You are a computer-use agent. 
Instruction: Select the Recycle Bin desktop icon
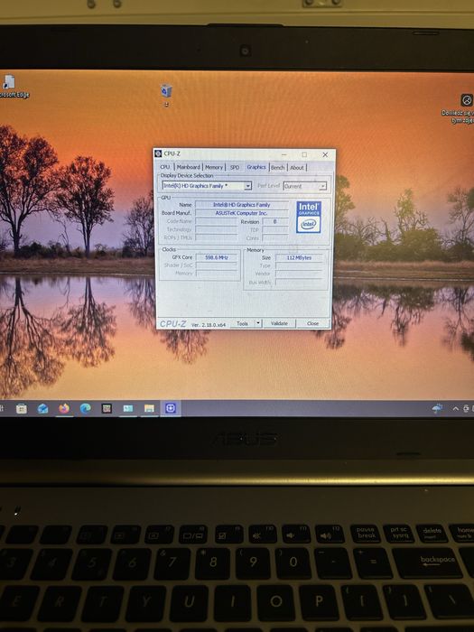pos(166,95)
